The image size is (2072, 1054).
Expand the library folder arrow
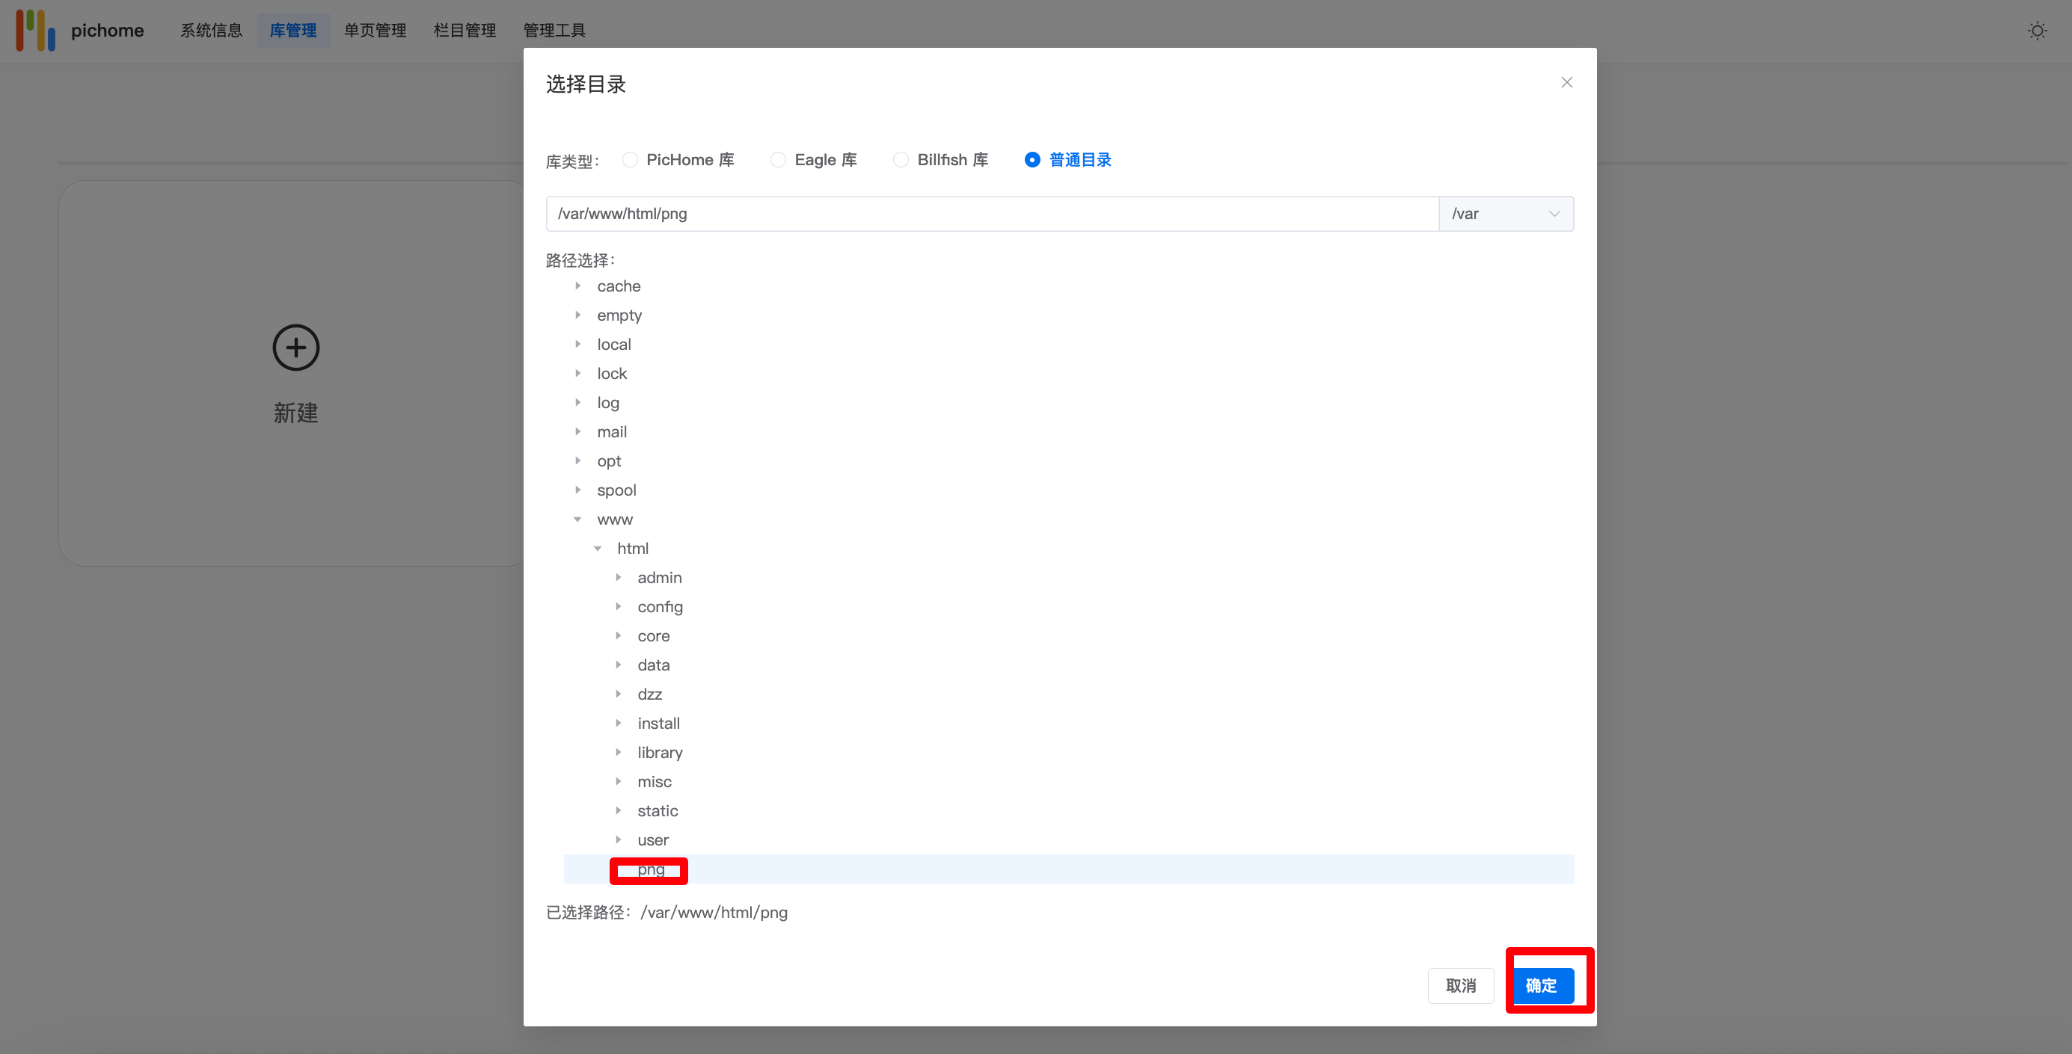click(618, 753)
